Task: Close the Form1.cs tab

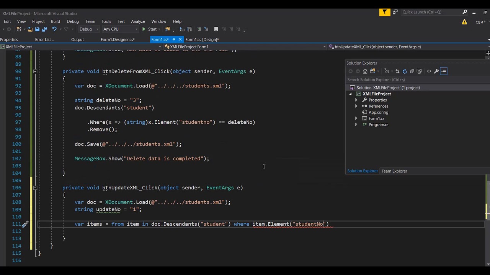Action: pyautogui.click(x=180, y=39)
